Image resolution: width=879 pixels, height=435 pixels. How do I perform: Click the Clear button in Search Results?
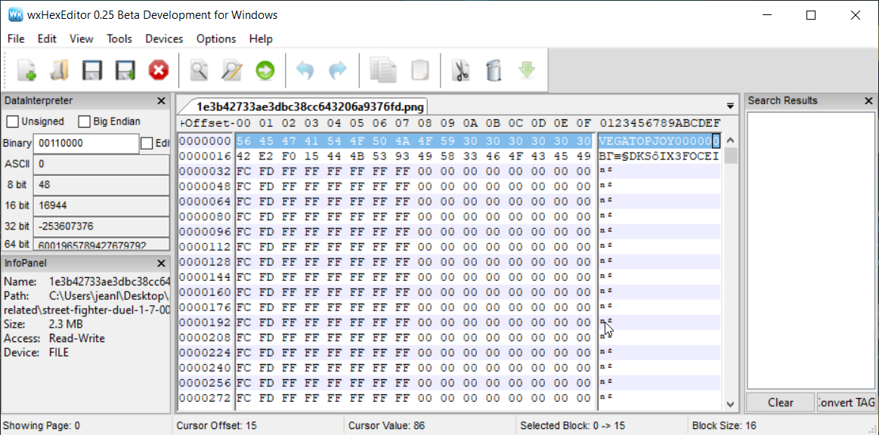[x=780, y=403]
